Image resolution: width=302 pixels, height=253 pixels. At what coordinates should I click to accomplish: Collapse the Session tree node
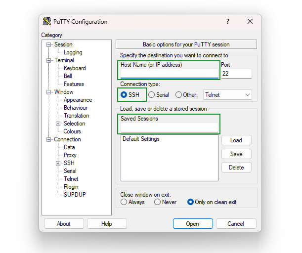(49, 44)
